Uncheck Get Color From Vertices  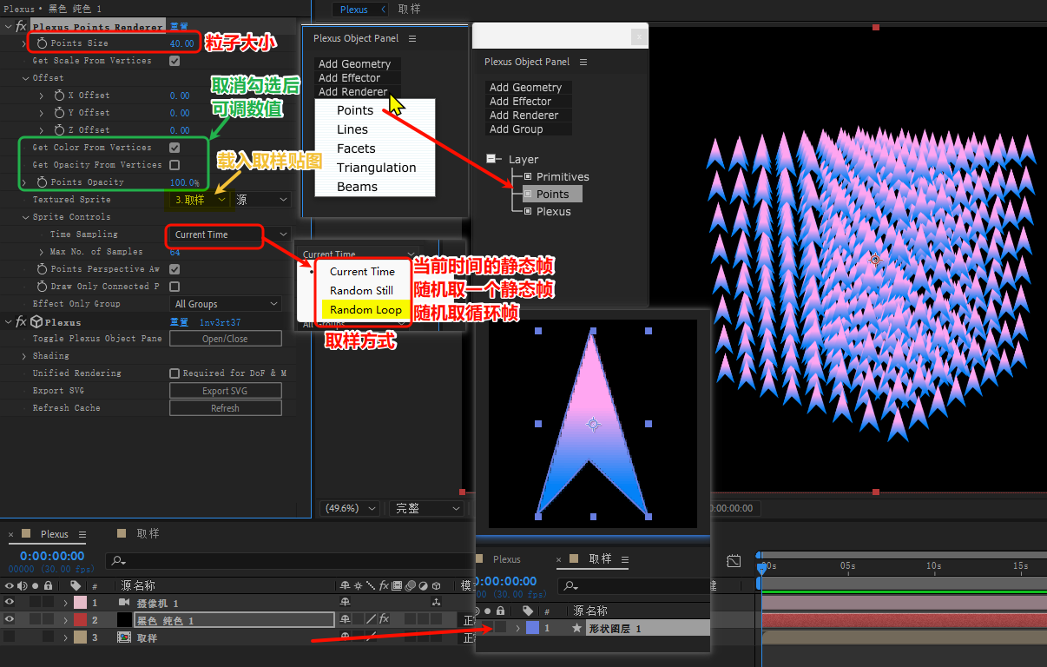[x=174, y=148]
